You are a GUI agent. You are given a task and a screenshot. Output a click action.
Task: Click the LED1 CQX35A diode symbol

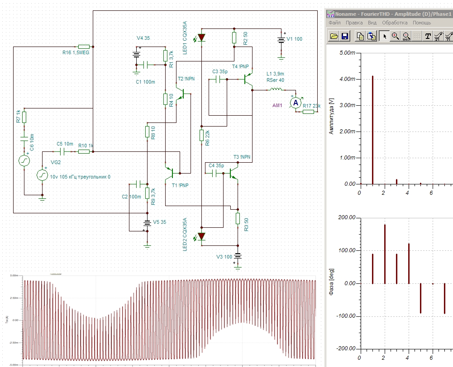(201, 38)
